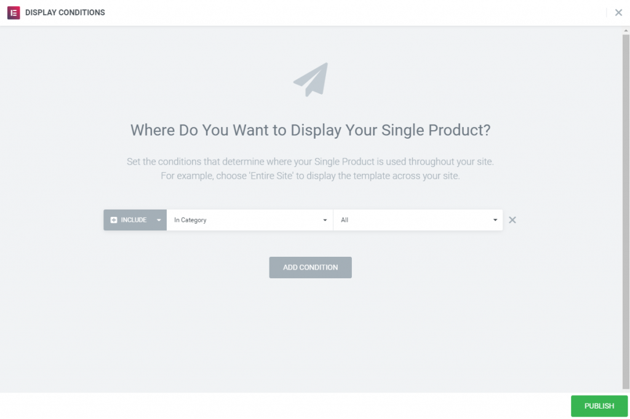Click the paper plane illustration icon
Image resolution: width=630 pixels, height=419 pixels.
[x=311, y=79]
